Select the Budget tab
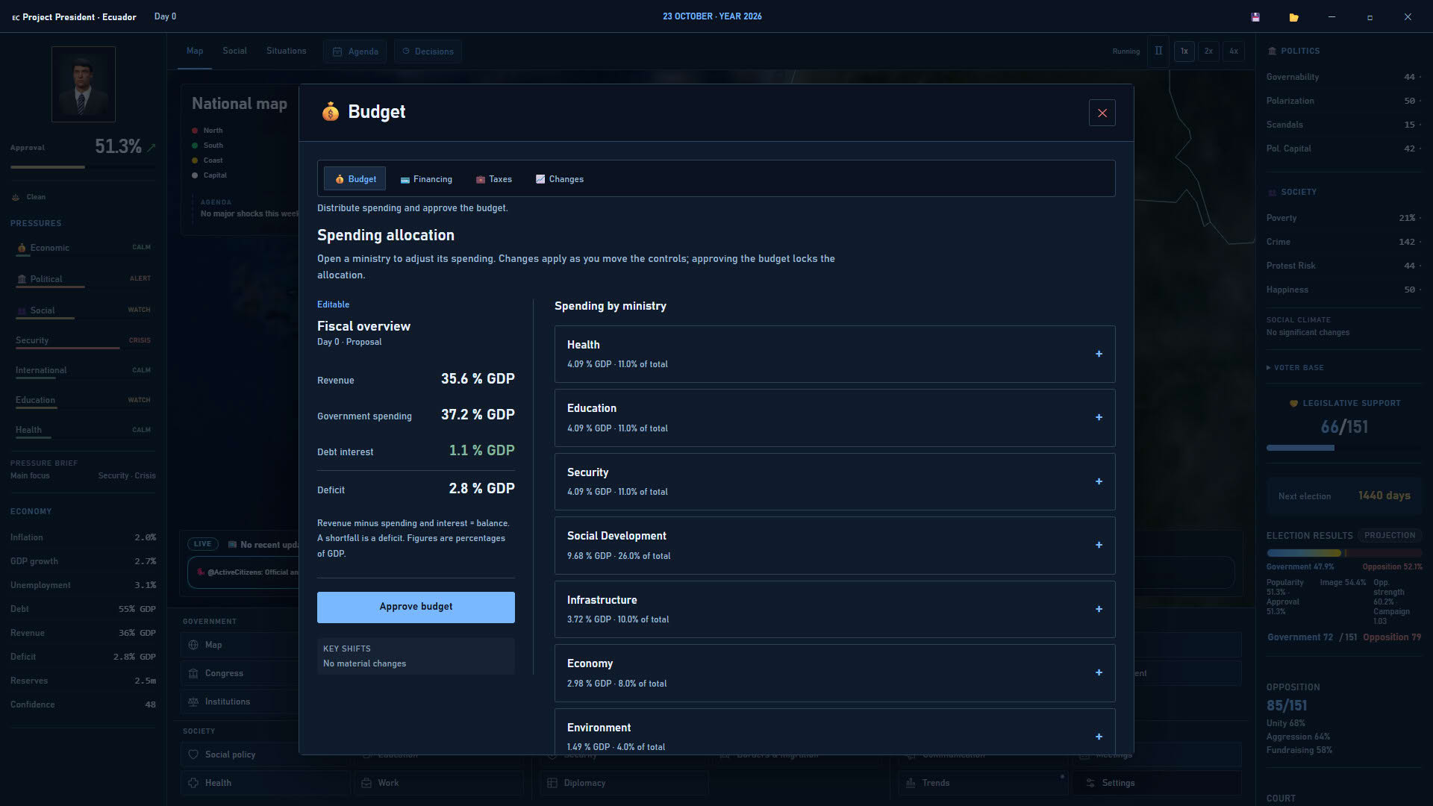This screenshot has width=1433, height=806. point(355,179)
